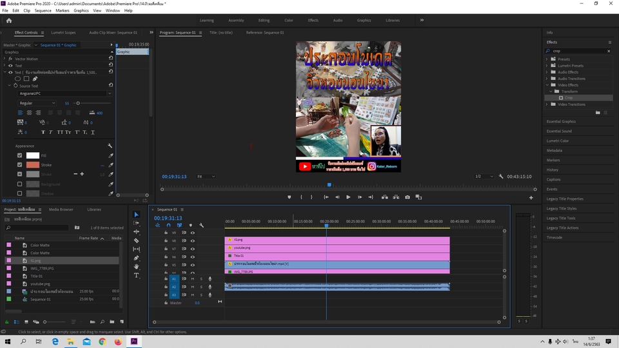Pick fill color with eyedropper
The height and width of the screenshot is (348, 619).
click(x=111, y=155)
